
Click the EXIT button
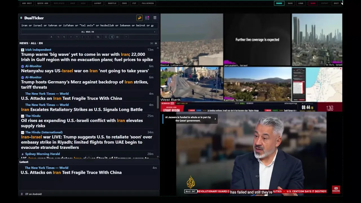click(336, 3)
